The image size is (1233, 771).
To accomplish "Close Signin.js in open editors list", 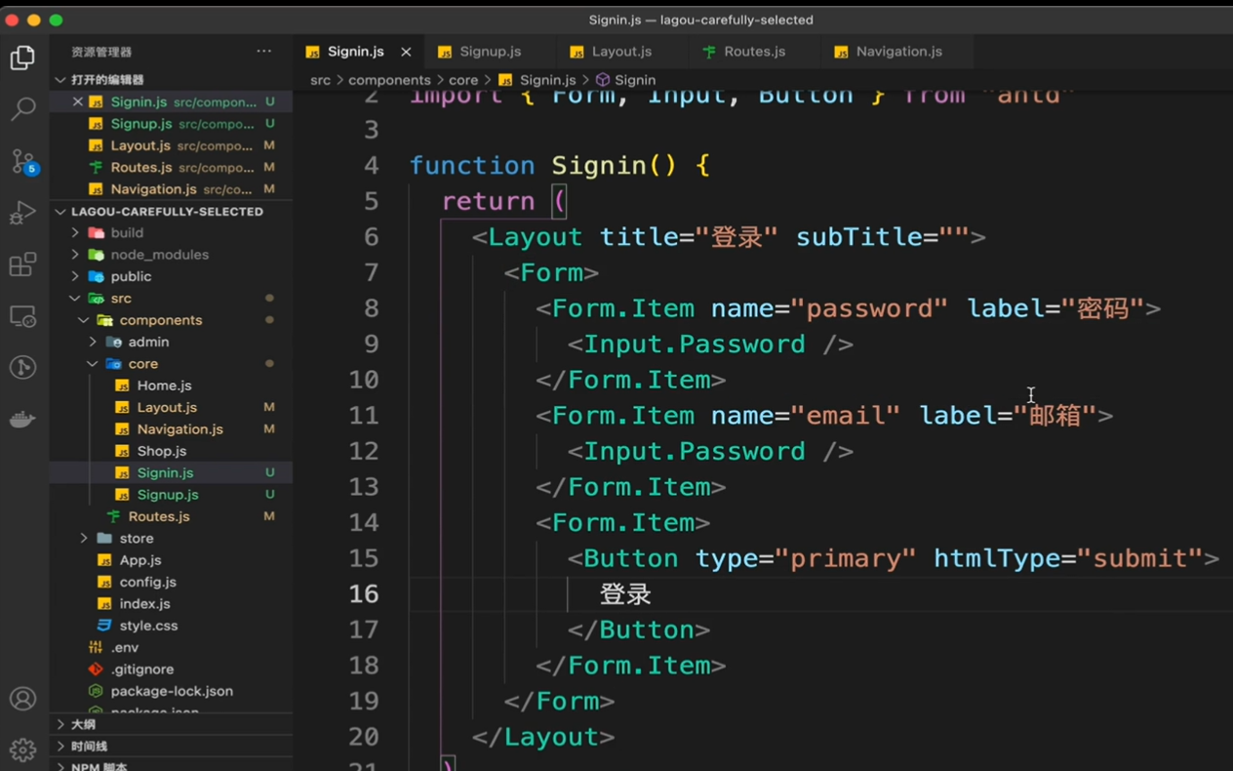I will point(78,101).
